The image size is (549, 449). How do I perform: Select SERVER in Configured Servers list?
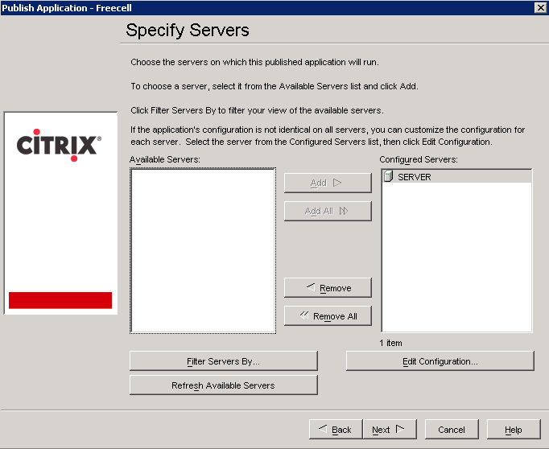(x=456, y=176)
